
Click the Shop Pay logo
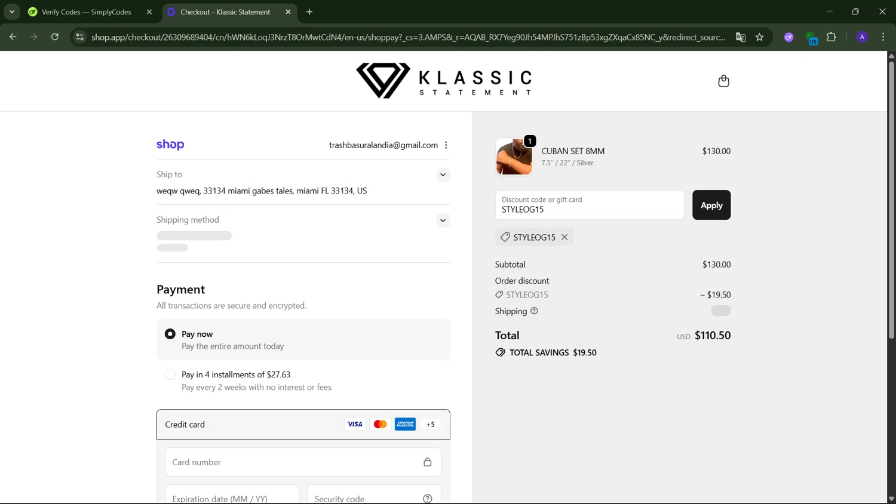170,145
